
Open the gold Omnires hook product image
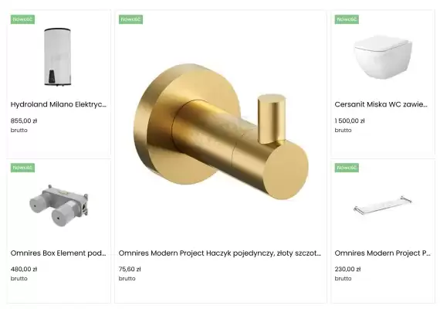(x=221, y=131)
